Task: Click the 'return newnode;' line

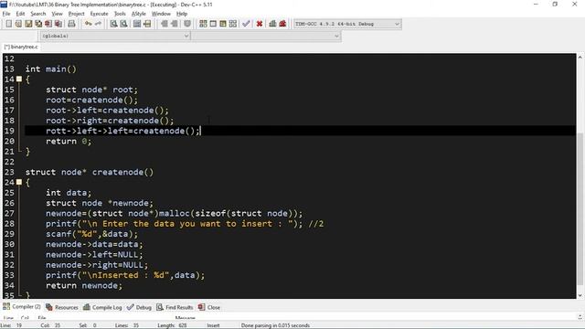Action: click(x=84, y=285)
